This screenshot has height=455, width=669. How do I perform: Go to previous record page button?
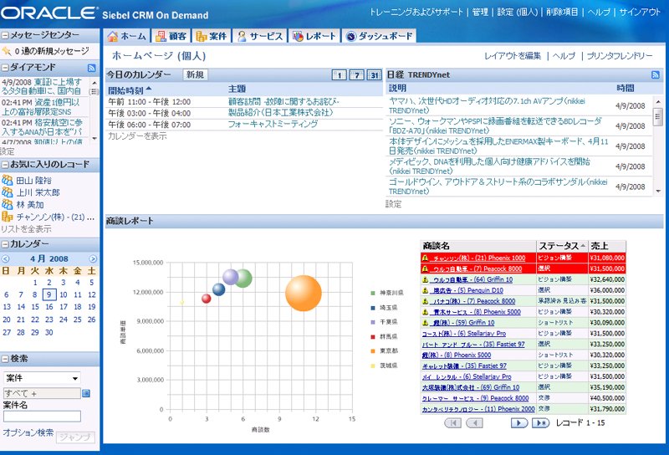point(474,423)
